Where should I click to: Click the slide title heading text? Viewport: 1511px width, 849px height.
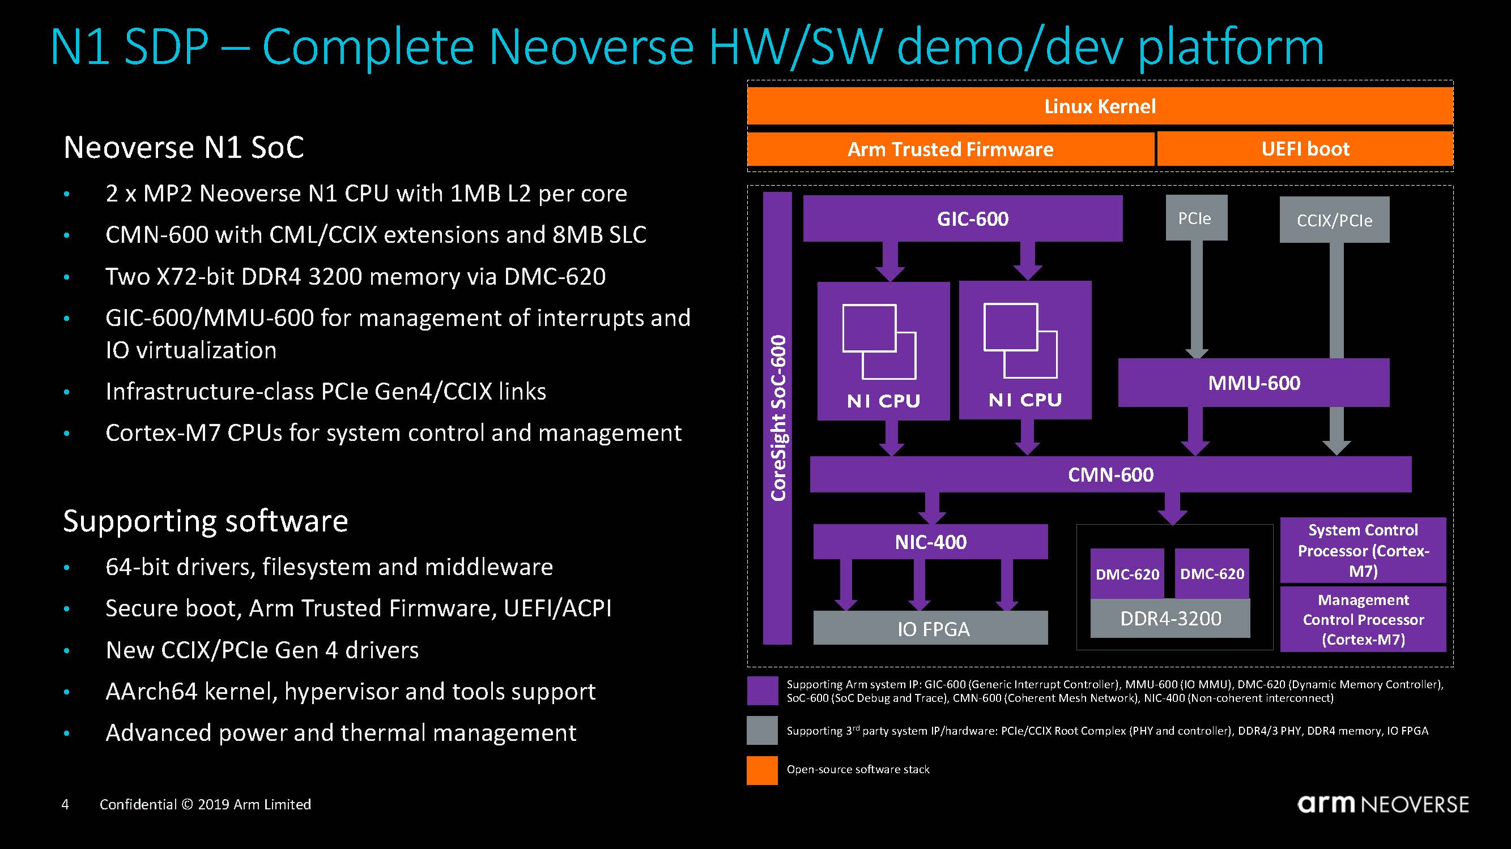pyautogui.click(x=686, y=46)
